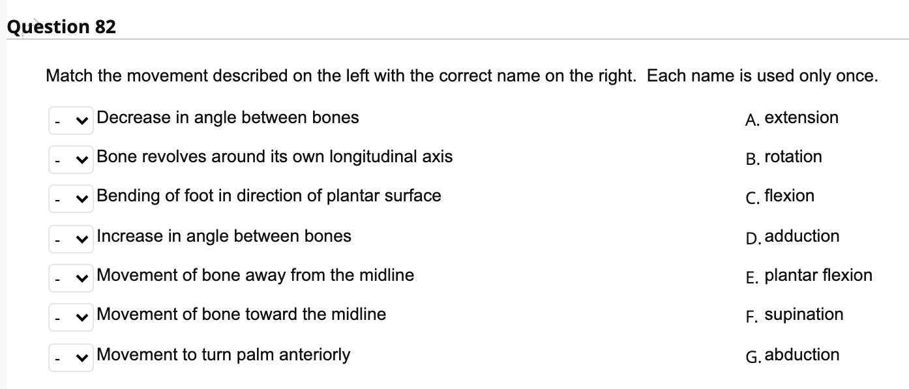
Task: Click the chevron icon in the first dropdown
Action: [x=81, y=120]
